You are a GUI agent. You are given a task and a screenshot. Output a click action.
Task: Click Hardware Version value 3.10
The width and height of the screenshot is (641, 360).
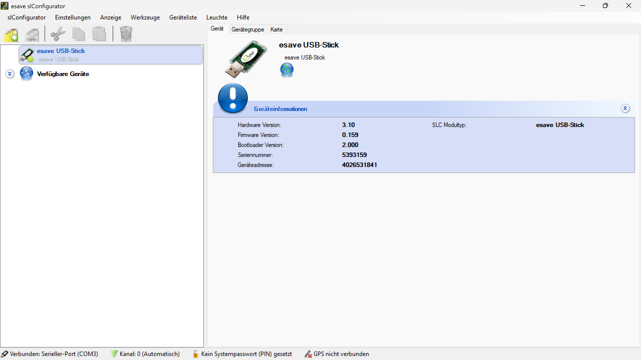(x=348, y=125)
